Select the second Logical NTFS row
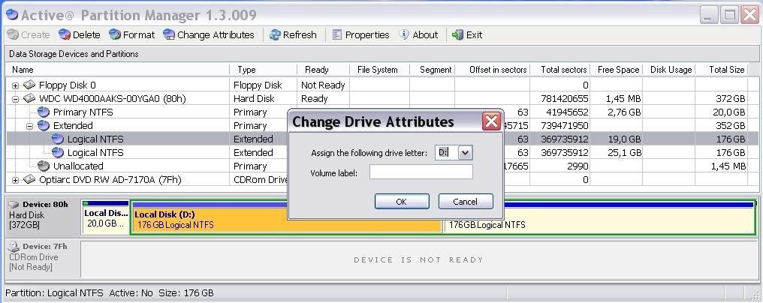The width and height of the screenshot is (763, 303). click(x=377, y=153)
